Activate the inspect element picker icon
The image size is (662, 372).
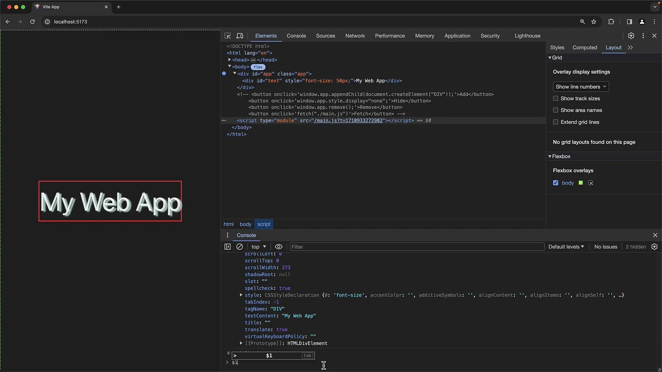(228, 36)
